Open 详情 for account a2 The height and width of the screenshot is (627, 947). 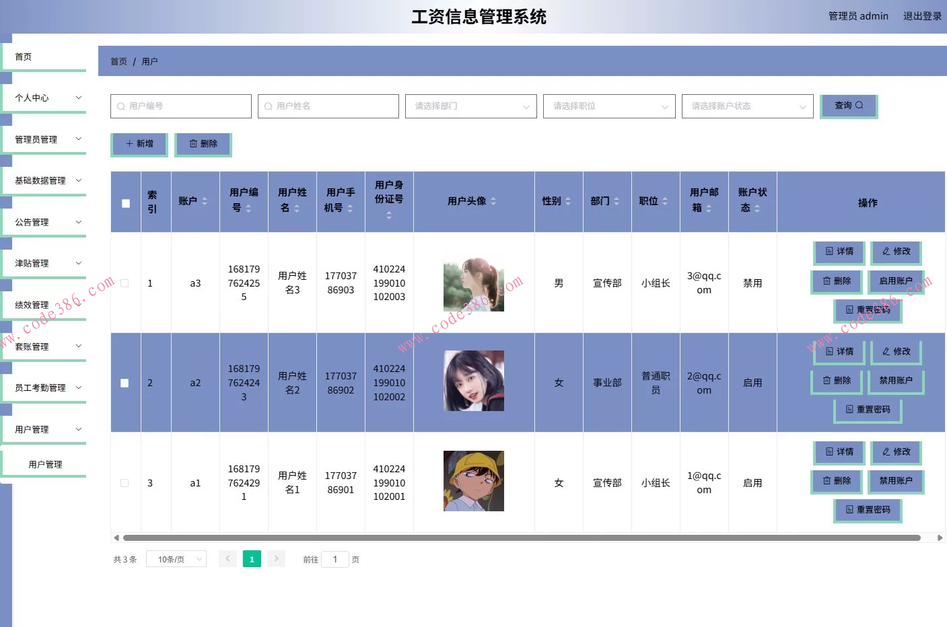[839, 352]
